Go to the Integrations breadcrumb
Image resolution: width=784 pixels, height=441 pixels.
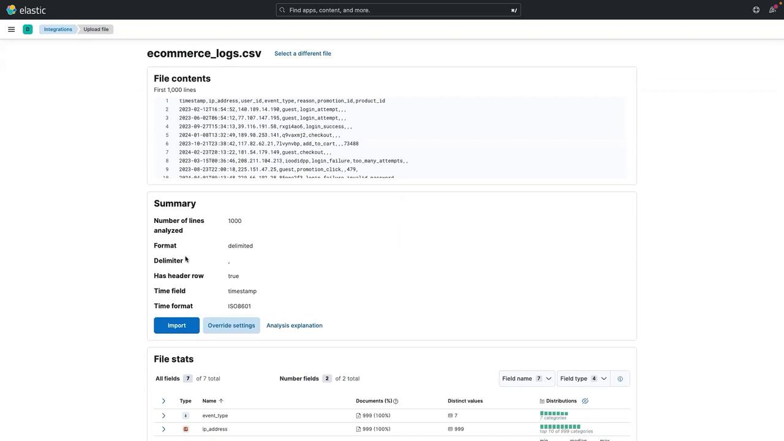(58, 29)
